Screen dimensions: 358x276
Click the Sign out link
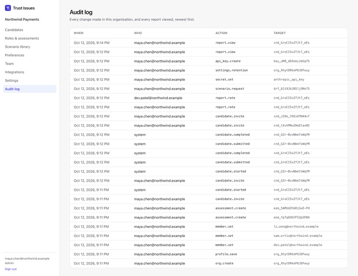(11, 269)
